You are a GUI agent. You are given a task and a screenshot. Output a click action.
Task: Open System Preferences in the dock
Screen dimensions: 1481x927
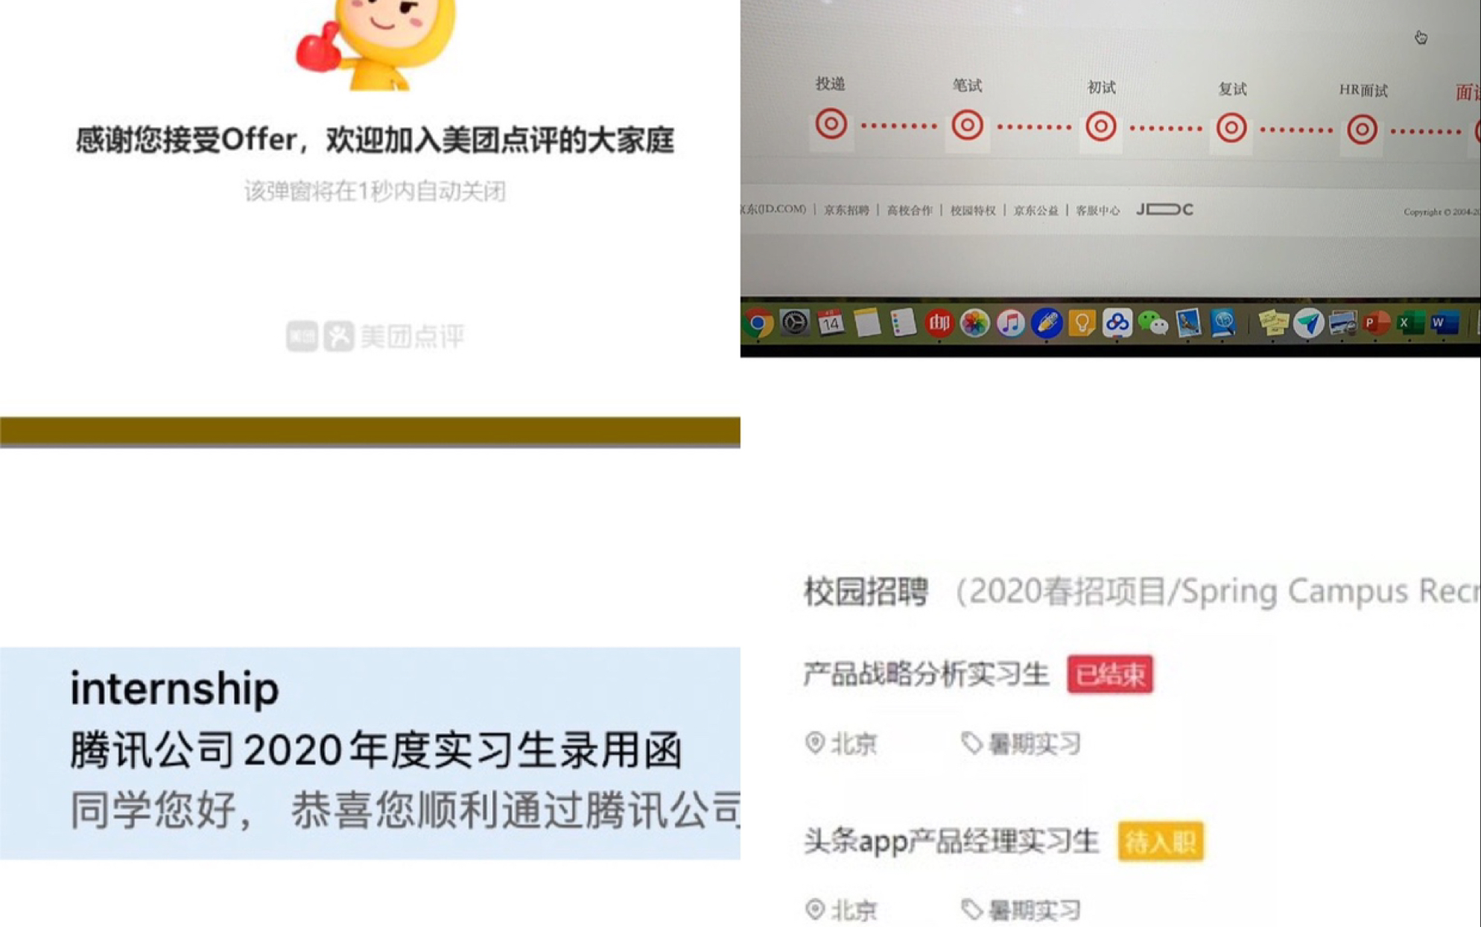pyautogui.click(x=795, y=323)
